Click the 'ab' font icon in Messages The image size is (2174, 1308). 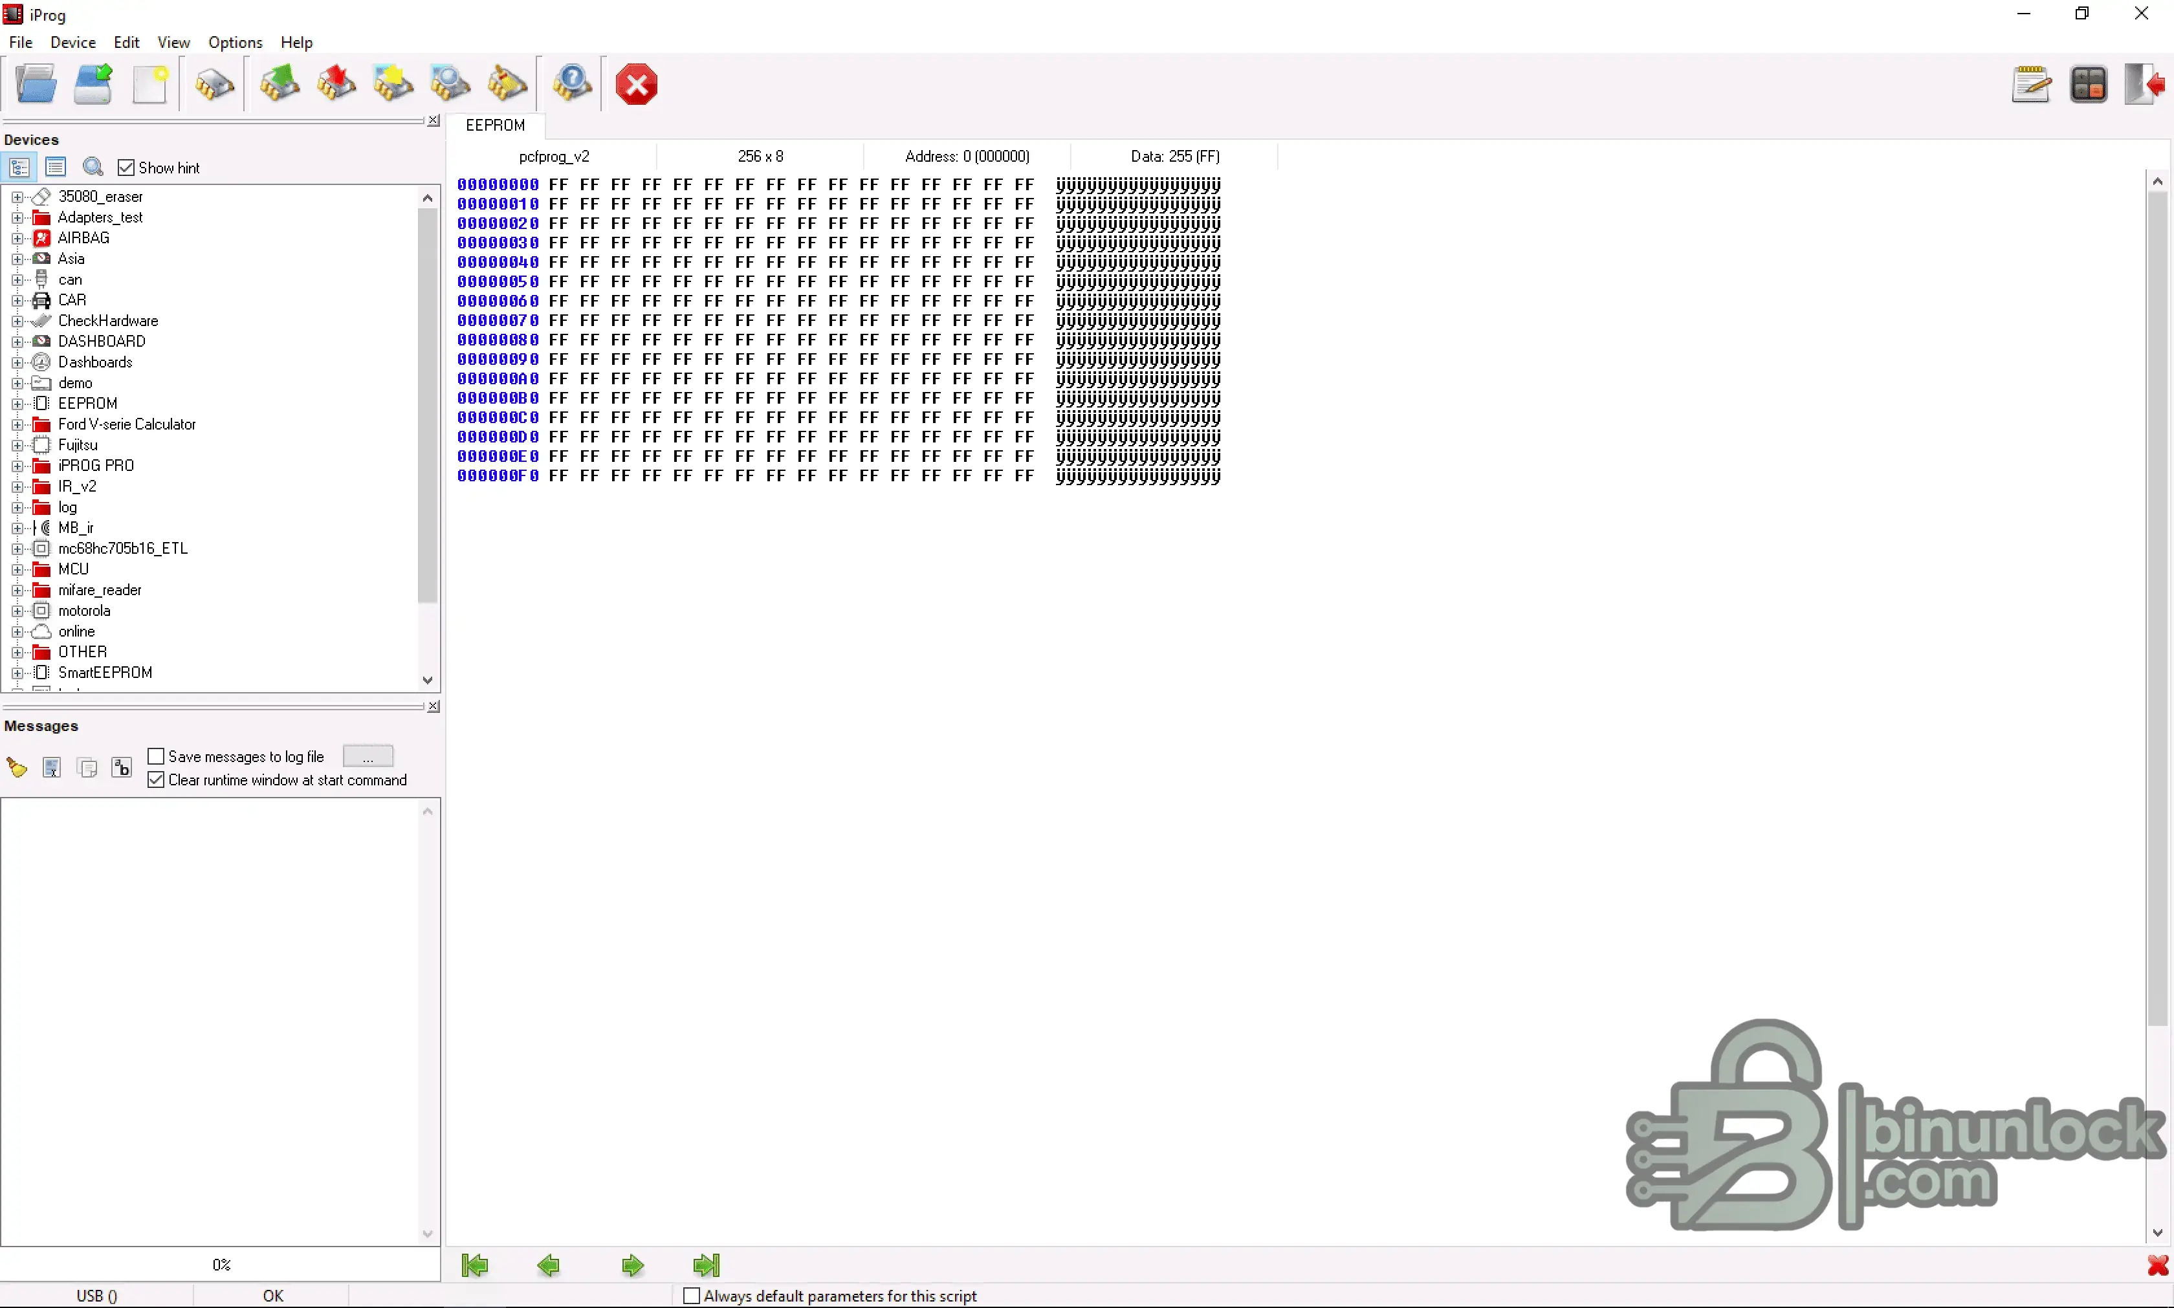(x=122, y=768)
